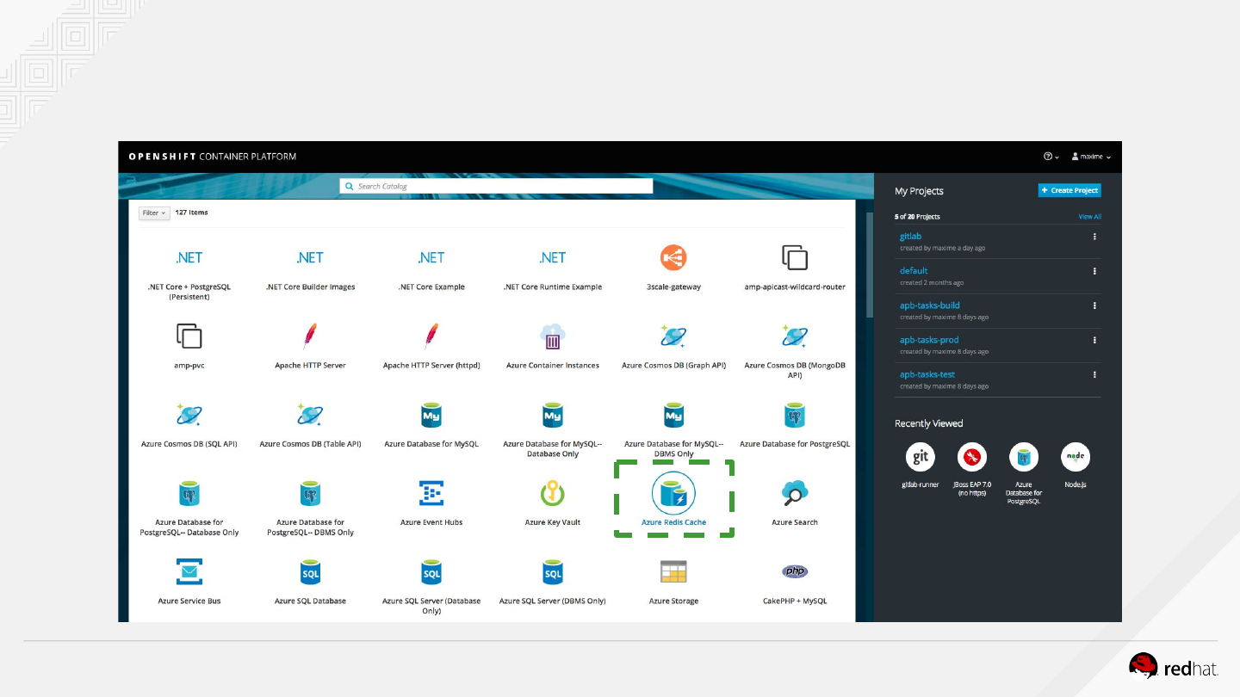Open JBoss EAP 7.0 (no https) under Recently Viewed
The height and width of the screenshot is (697, 1240).
click(x=972, y=457)
